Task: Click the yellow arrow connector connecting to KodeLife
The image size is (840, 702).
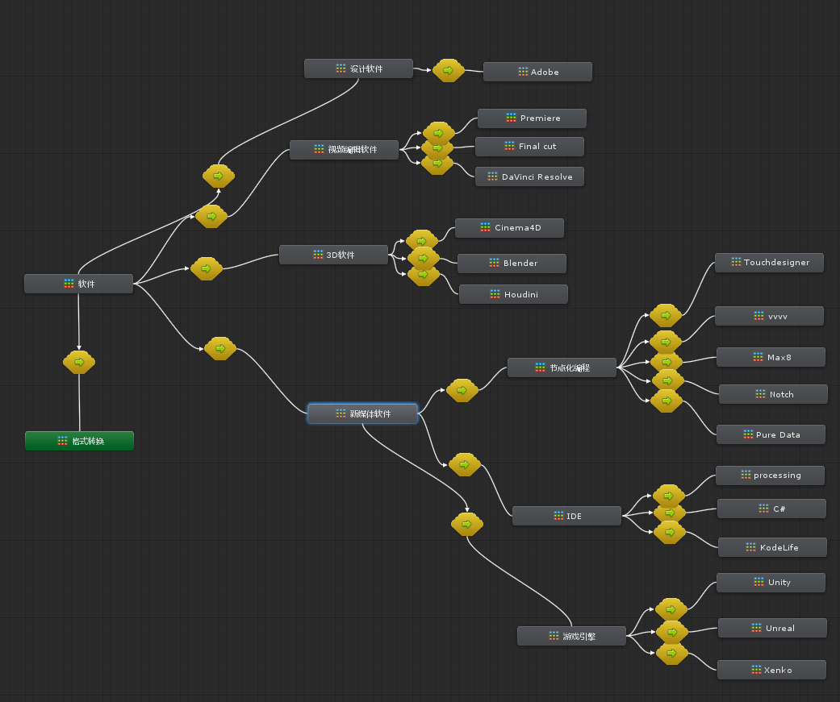Action: point(670,533)
